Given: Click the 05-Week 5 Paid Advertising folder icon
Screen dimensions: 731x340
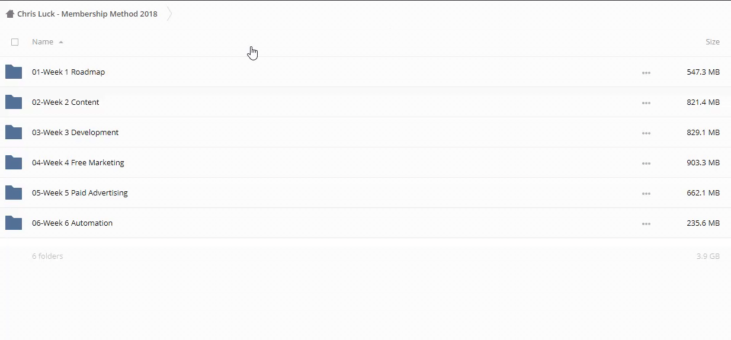Looking at the screenshot, I should tap(14, 193).
